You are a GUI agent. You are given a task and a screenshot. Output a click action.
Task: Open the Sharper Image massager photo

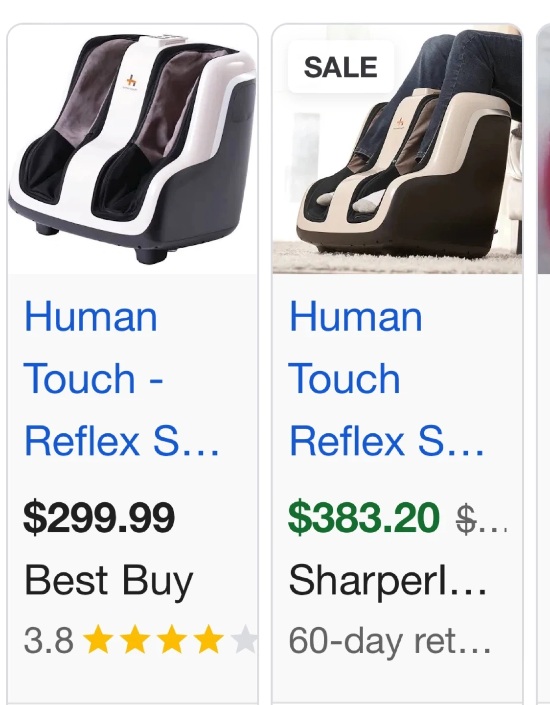(x=397, y=149)
